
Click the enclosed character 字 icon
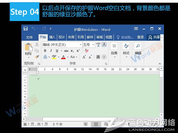coord(104,57)
